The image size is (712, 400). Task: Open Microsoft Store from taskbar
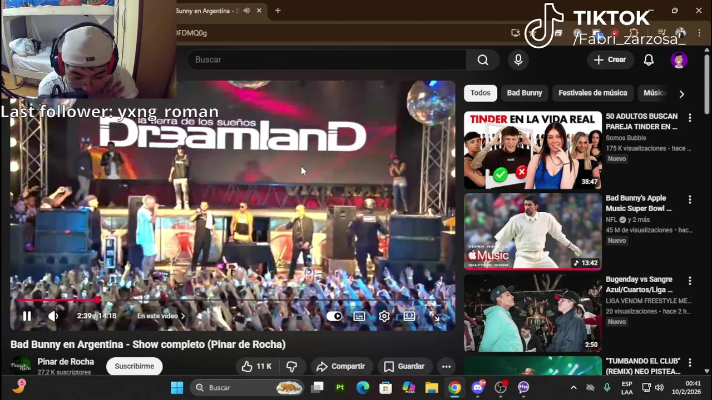pos(385,387)
